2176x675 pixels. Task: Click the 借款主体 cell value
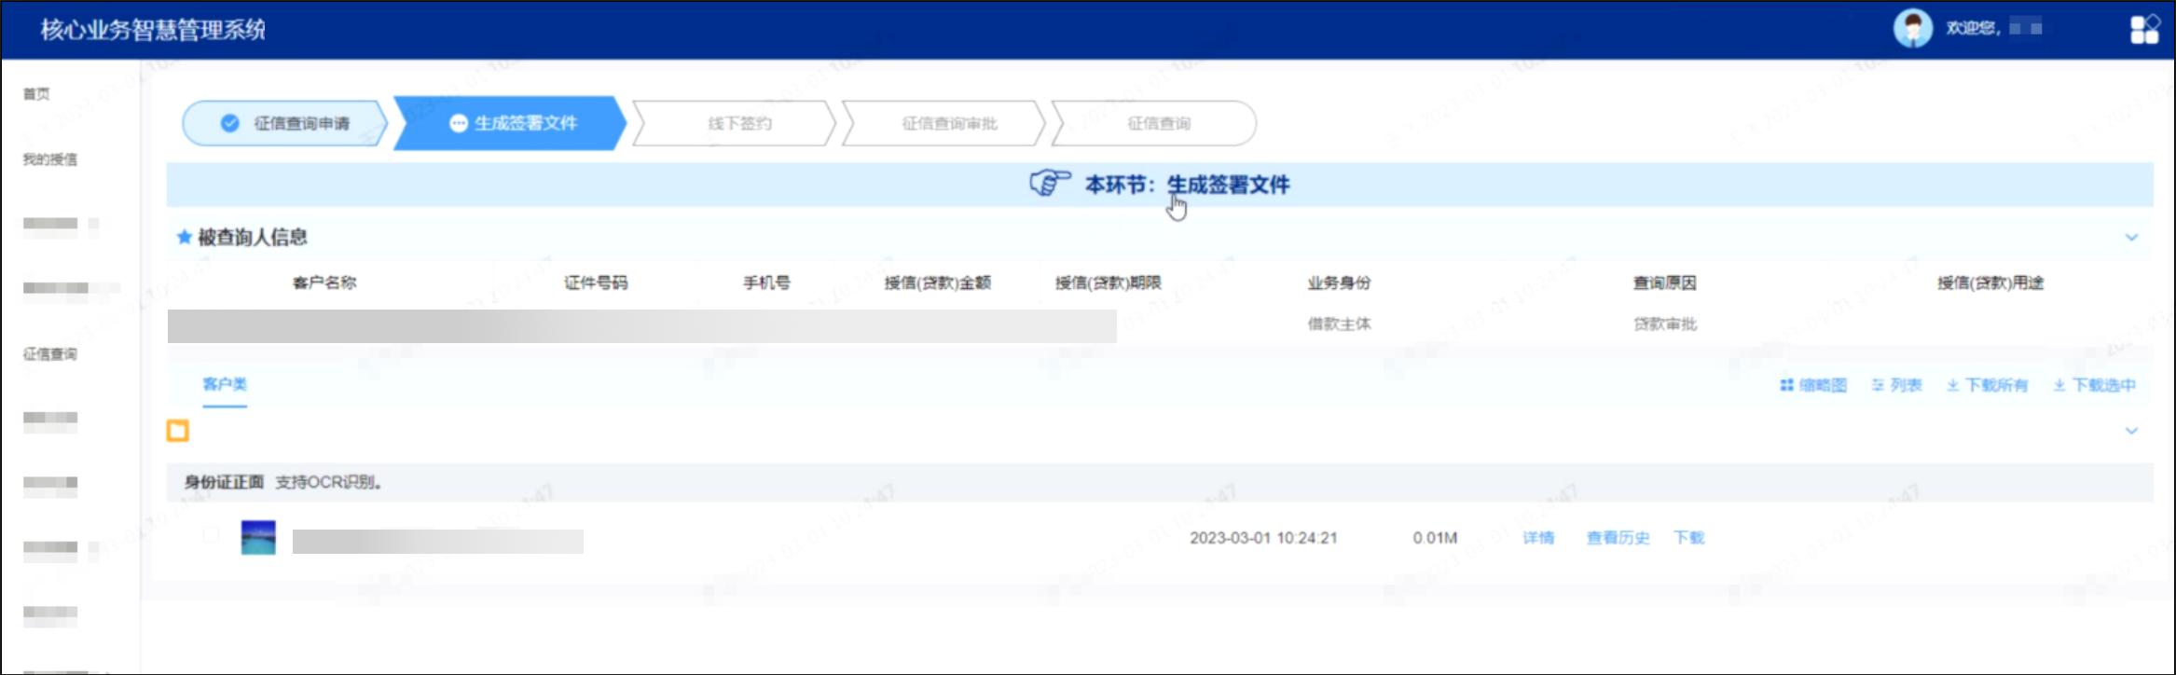(1339, 324)
